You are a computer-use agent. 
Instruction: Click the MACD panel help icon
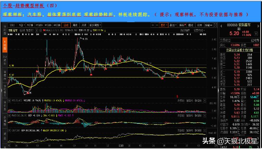coord(9,115)
